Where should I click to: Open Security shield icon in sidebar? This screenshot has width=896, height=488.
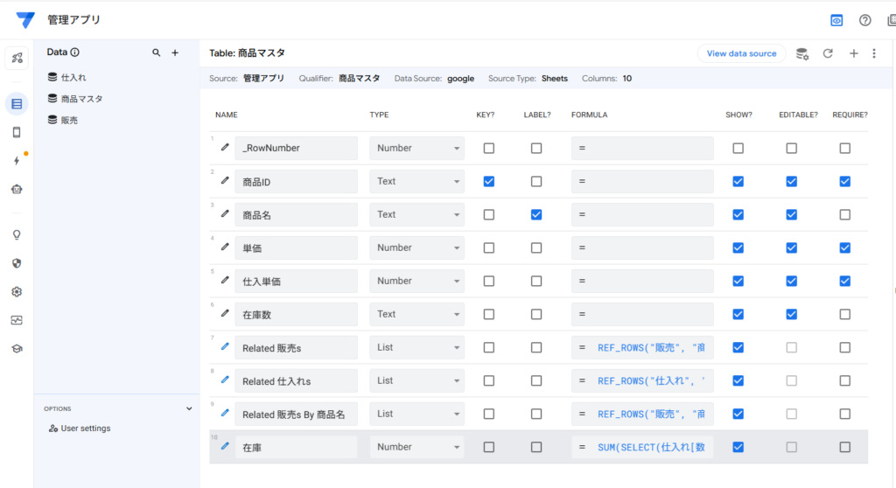pos(17,263)
